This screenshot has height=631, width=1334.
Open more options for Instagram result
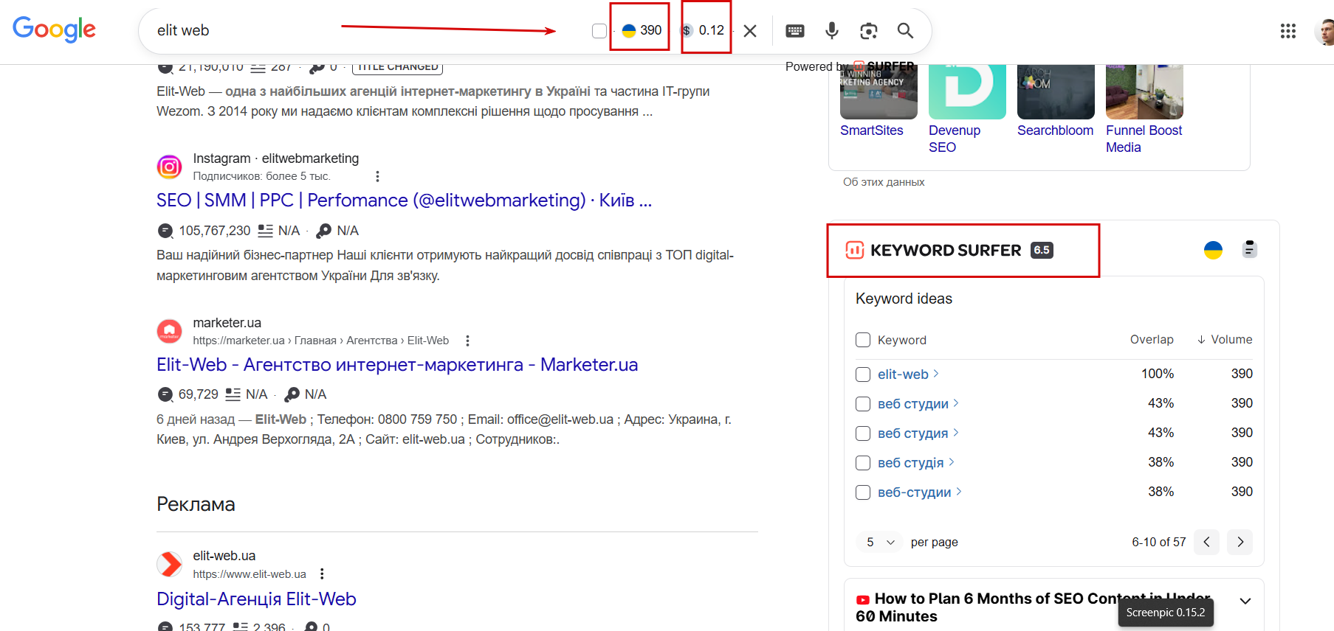point(377,176)
